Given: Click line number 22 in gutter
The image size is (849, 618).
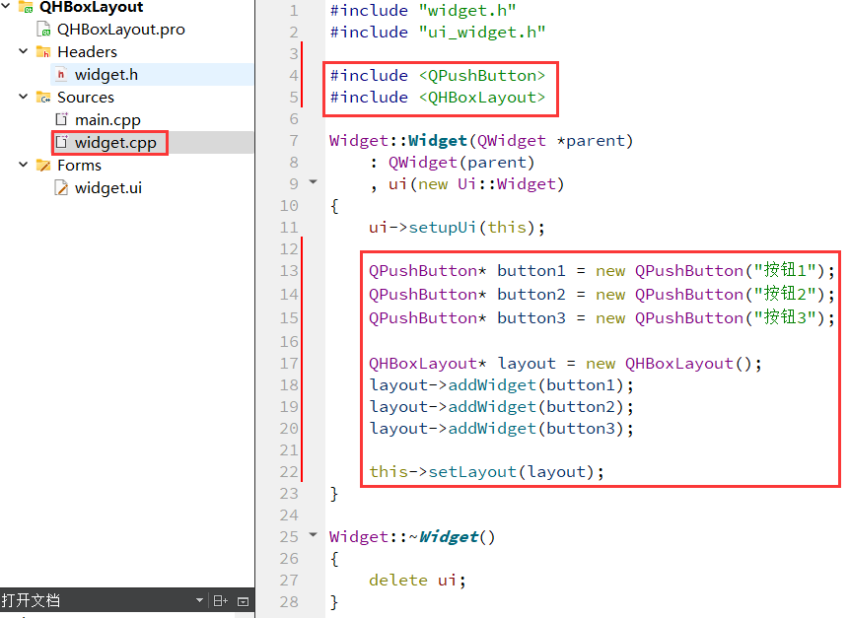Looking at the screenshot, I should 289,472.
